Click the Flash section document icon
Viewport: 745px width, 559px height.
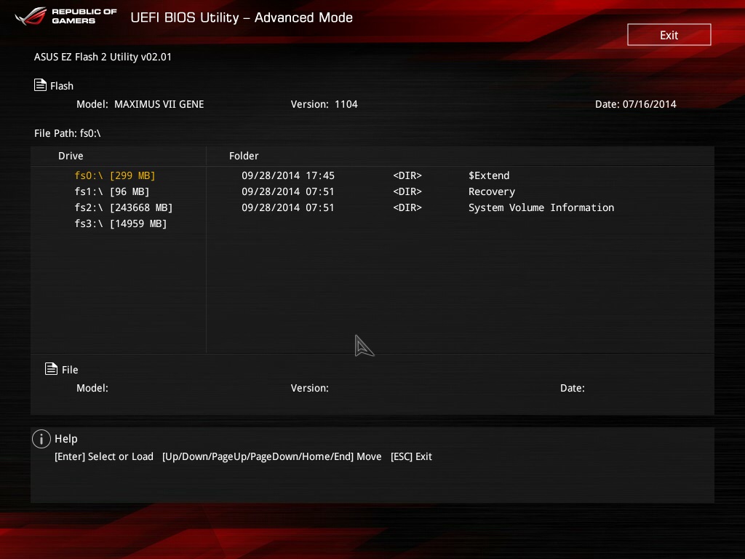click(41, 85)
